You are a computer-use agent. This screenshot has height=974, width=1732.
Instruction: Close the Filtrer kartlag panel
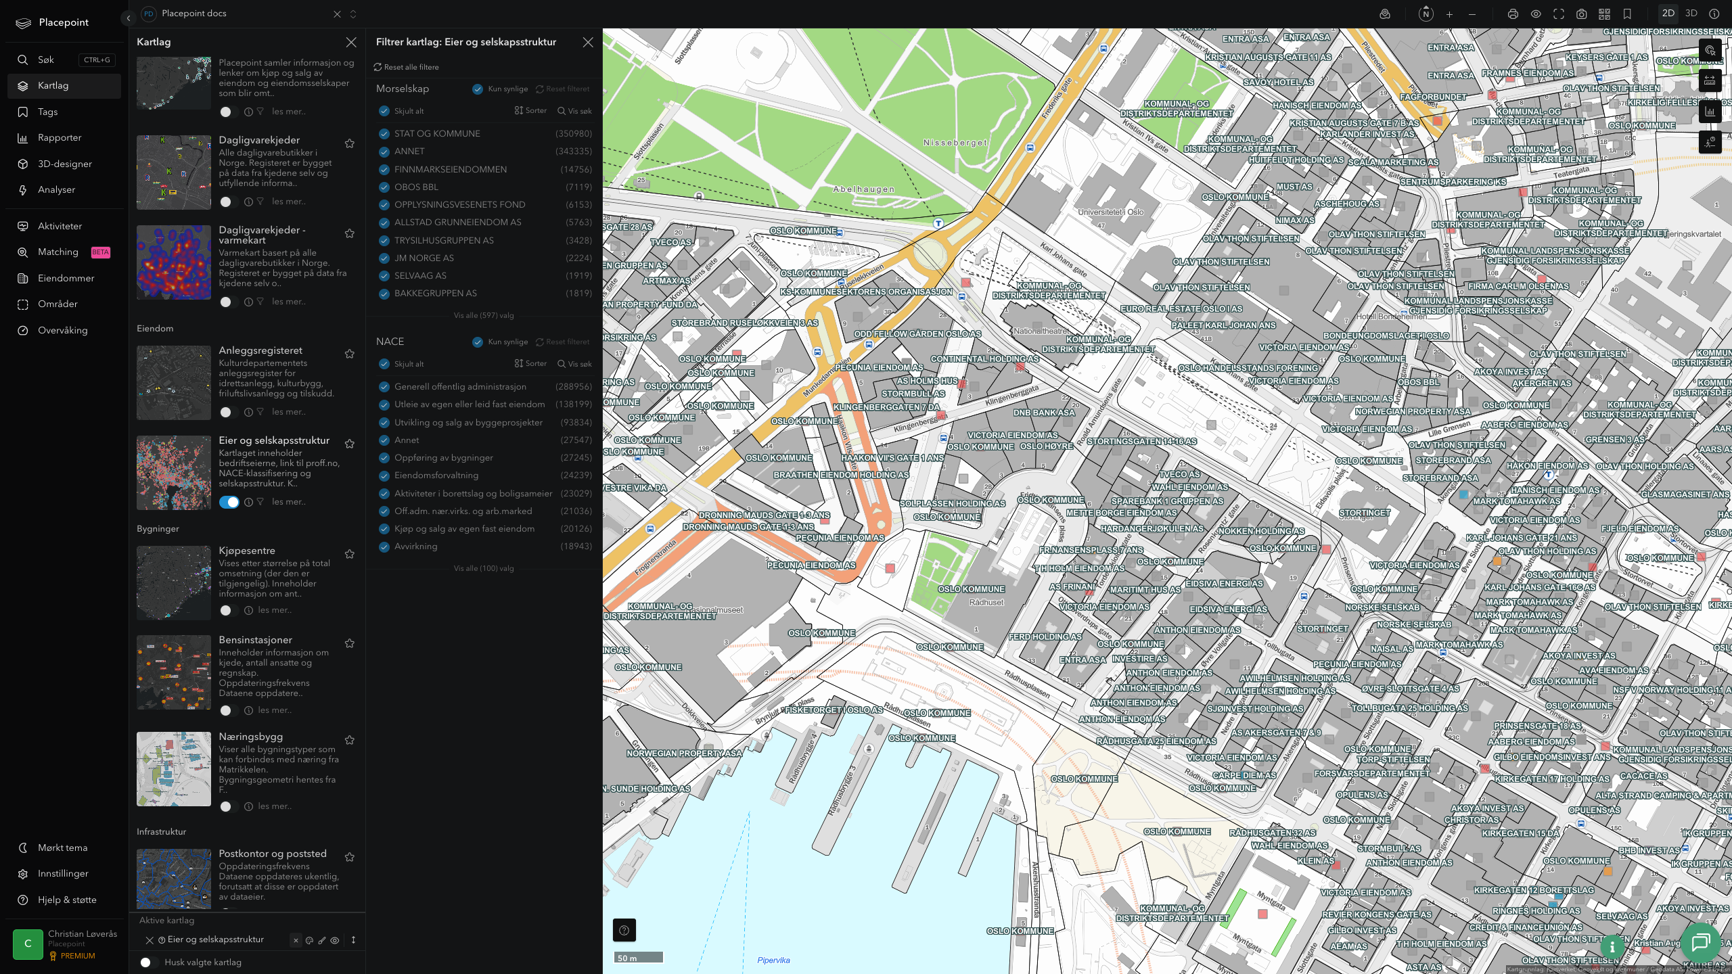pyautogui.click(x=588, y=42)
